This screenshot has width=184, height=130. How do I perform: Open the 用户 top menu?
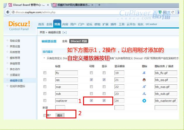pyautogui.click(x=73, y=24)
